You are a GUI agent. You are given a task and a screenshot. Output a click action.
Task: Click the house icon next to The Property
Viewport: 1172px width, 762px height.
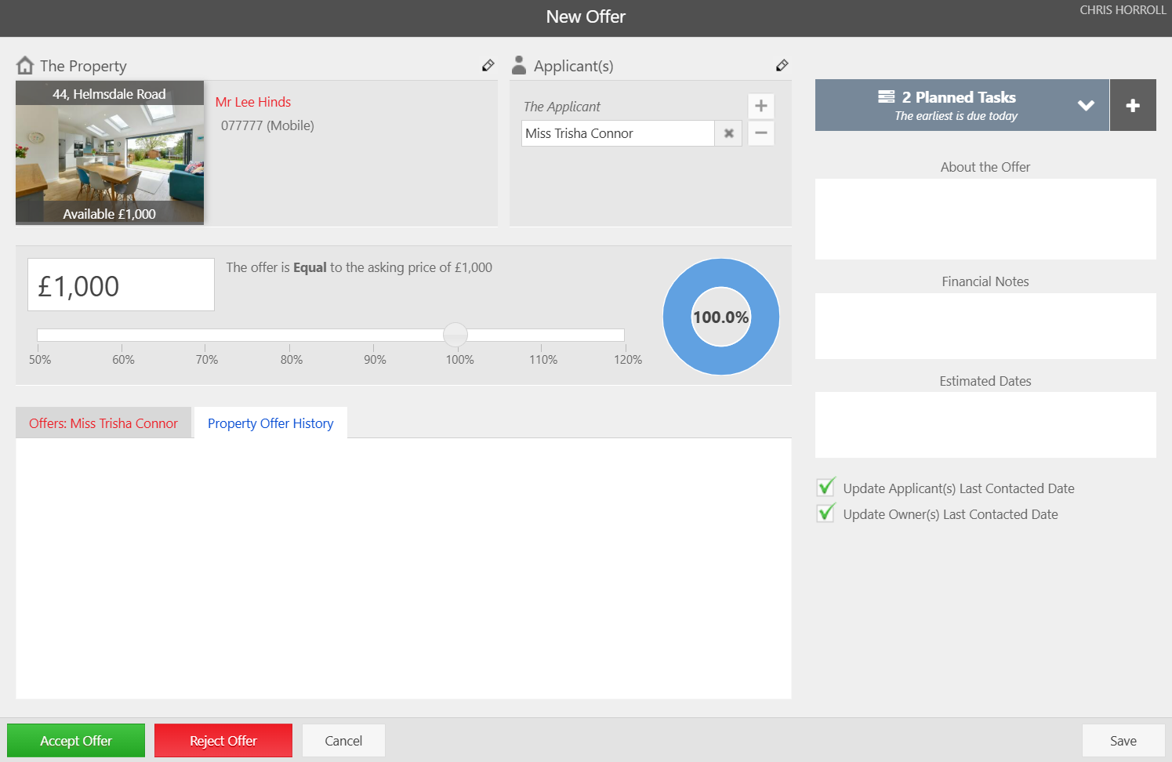(25, 65)
